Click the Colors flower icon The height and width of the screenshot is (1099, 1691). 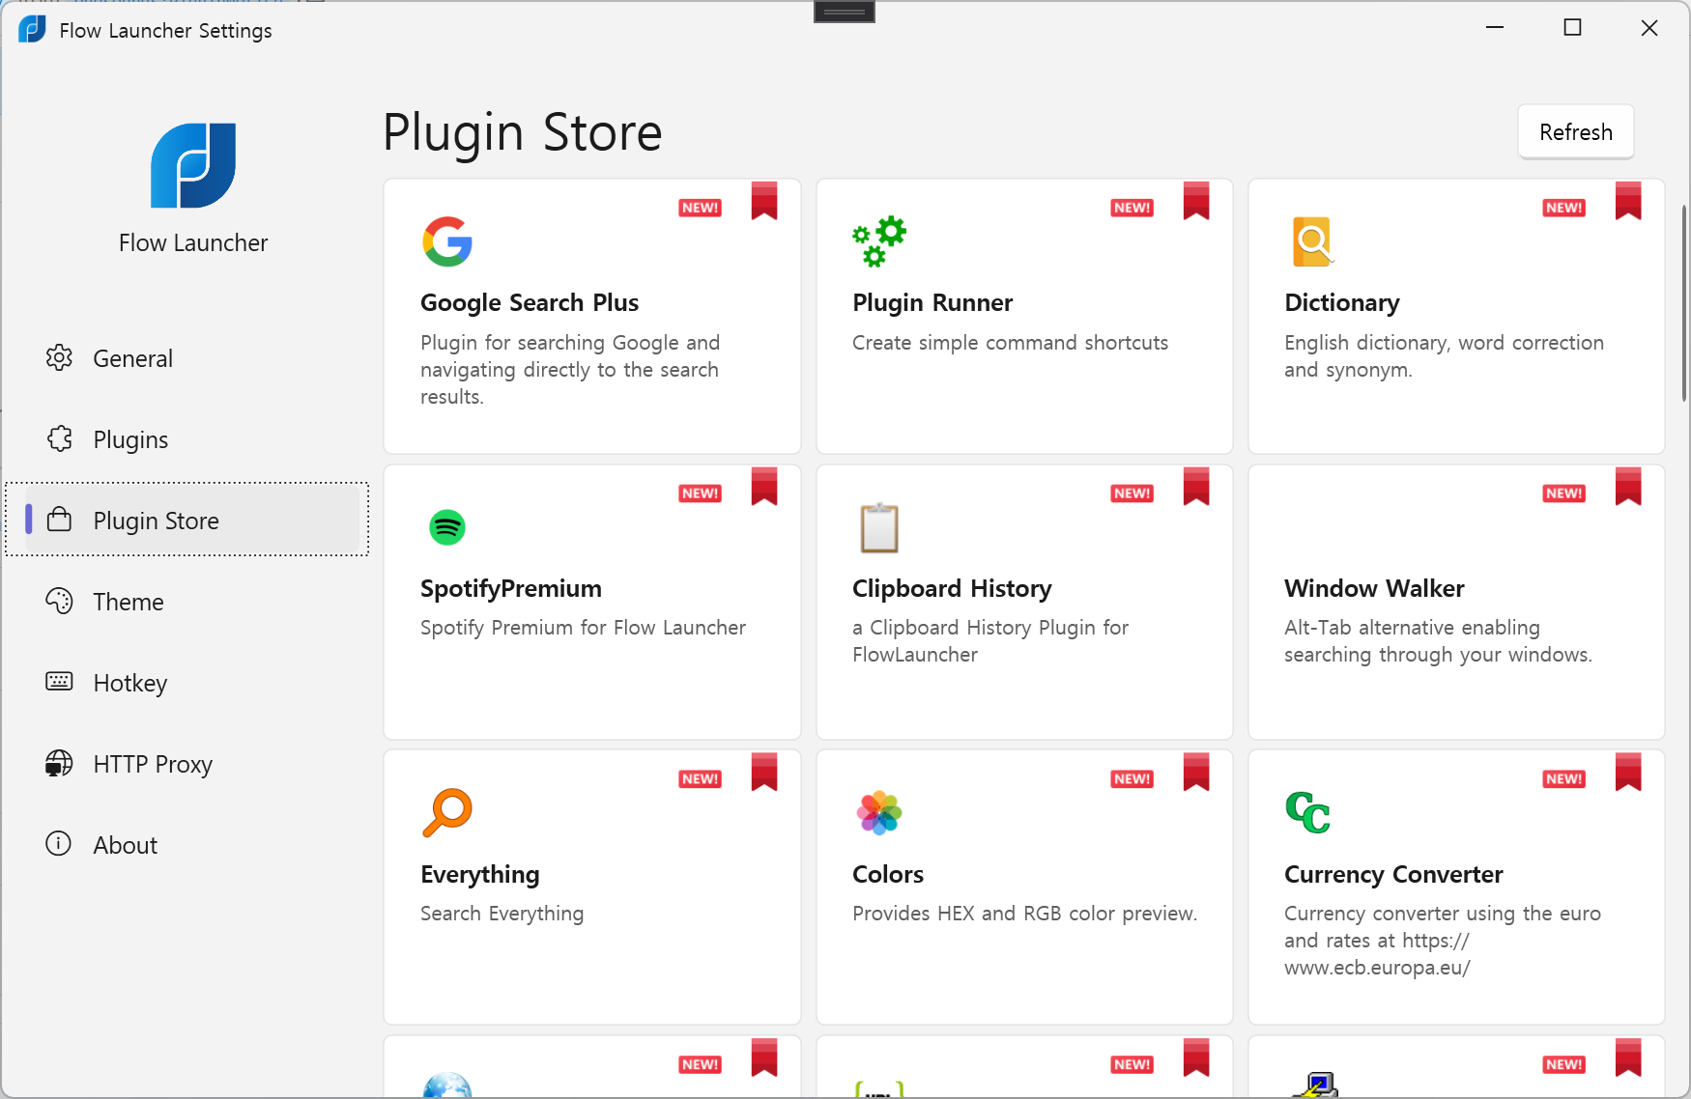pos(879,813)
